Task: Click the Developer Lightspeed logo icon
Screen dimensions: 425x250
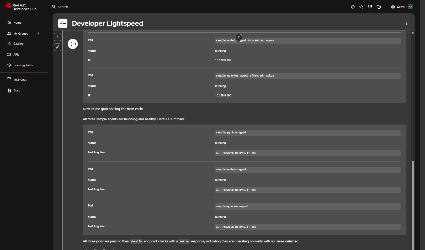Action: (x=63, y=23)
